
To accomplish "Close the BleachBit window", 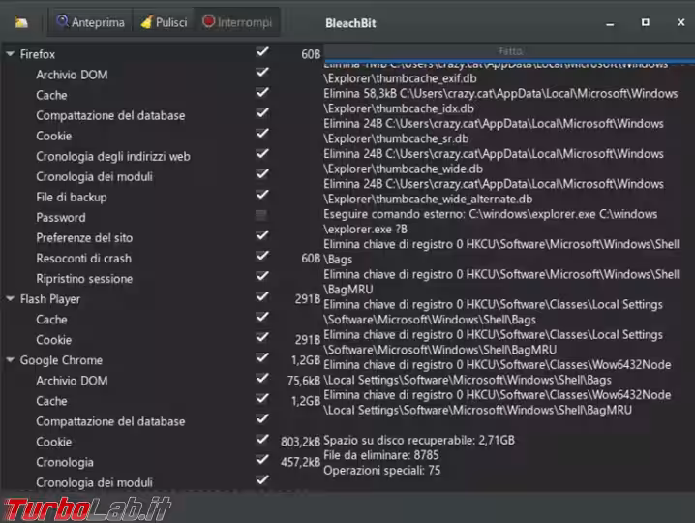I will pyautogui.click(x=679, y=22).
